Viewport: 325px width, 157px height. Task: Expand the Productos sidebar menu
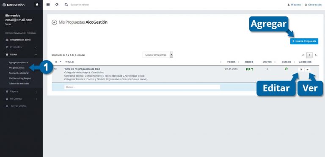pos(21,47)
